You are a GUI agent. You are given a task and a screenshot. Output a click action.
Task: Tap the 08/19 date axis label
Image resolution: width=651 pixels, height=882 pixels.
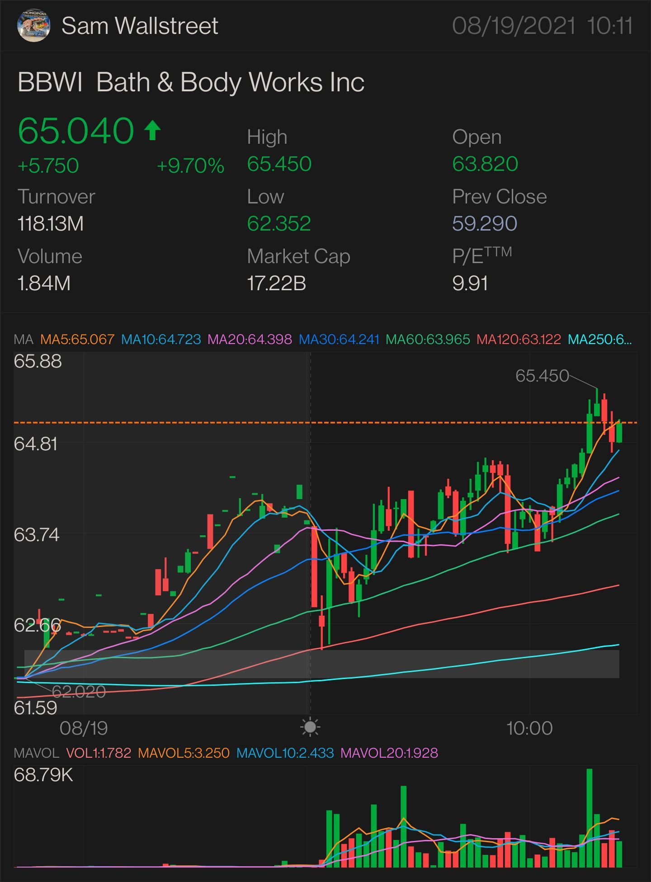(84, 728)
